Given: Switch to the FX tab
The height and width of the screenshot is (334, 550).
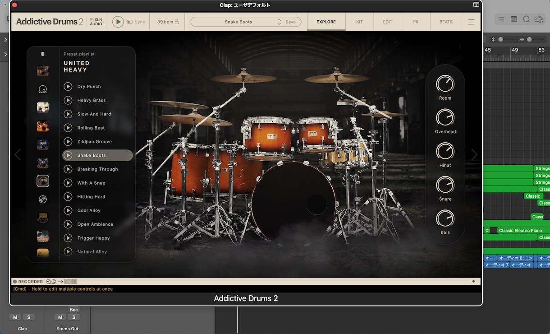Looking at the screenshot, I should tap(416, 22).
